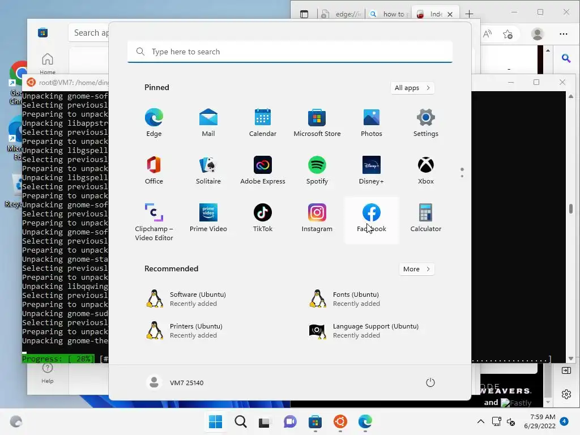Open muted volume tray icon
This screenshot has width=580, height=435.
pyautogui.click(x=511, y=421)
